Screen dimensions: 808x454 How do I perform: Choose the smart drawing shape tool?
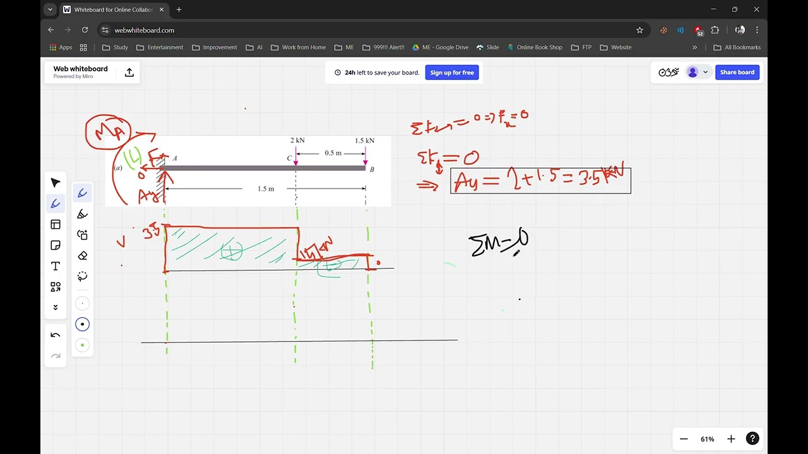click(82, 235)
